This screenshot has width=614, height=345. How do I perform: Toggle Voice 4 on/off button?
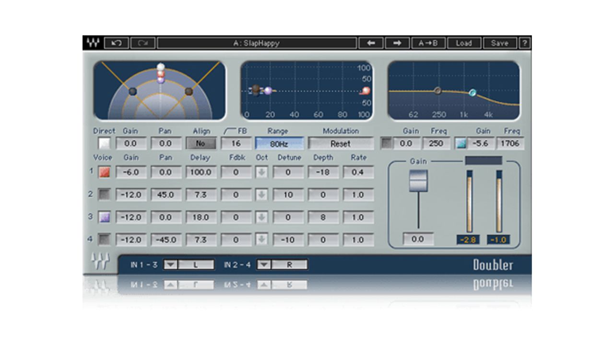tap(104, 239)
